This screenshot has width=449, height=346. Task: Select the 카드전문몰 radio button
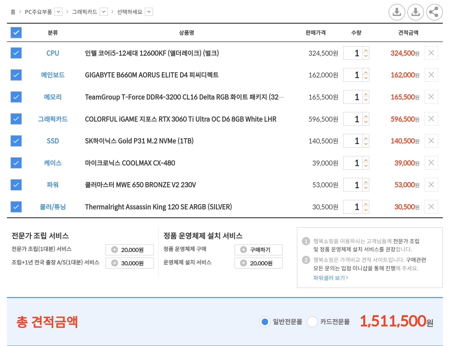[312, 322]
